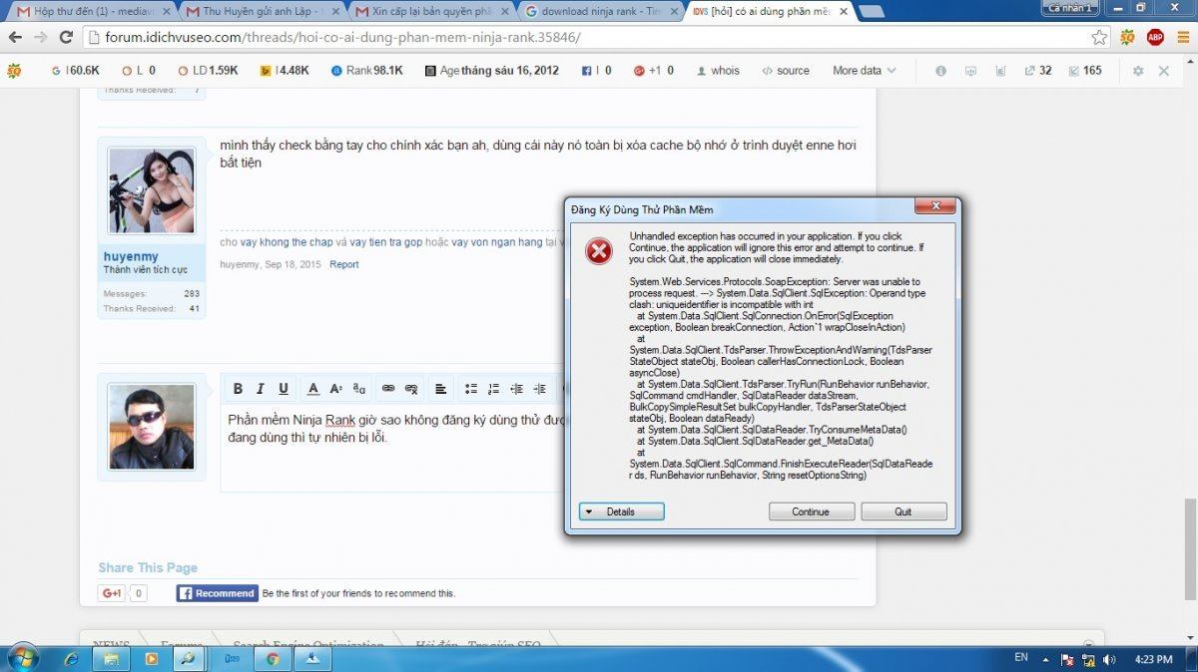Open the text color picker in the editor
Screen dimensions: 1198x672
312,389
